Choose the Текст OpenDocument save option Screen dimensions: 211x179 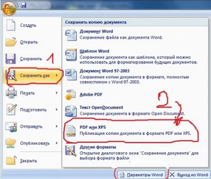pyautogui.click(x=135, y=111)
